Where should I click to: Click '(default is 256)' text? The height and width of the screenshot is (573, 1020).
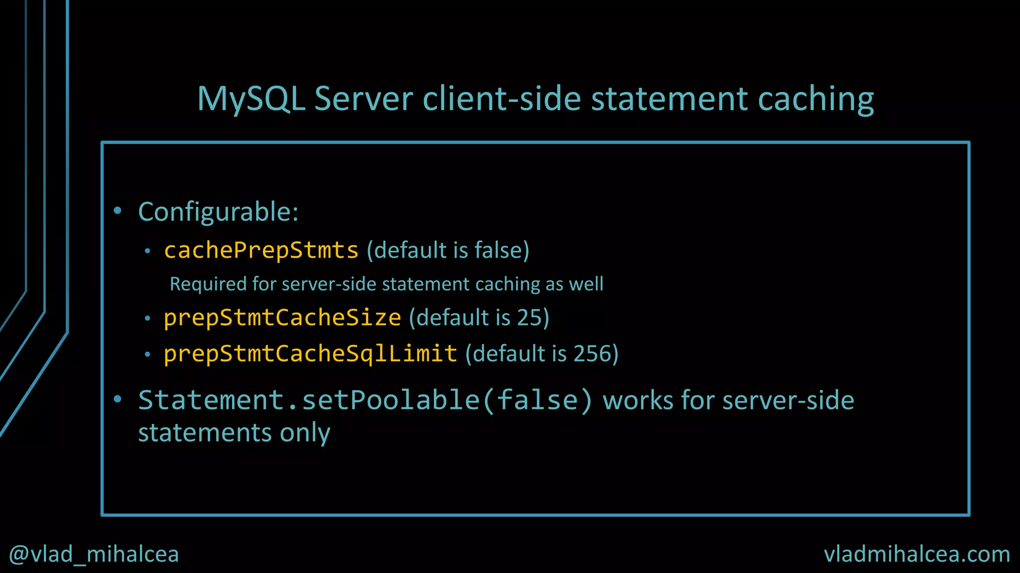pos(542,354)
